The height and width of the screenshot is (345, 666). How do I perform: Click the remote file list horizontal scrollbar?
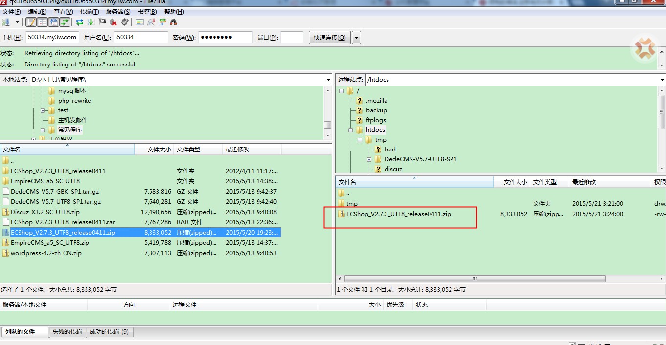click(x=474, y=279)
